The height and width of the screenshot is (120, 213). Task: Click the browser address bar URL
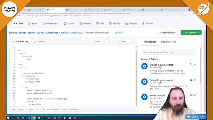(76, 14)
